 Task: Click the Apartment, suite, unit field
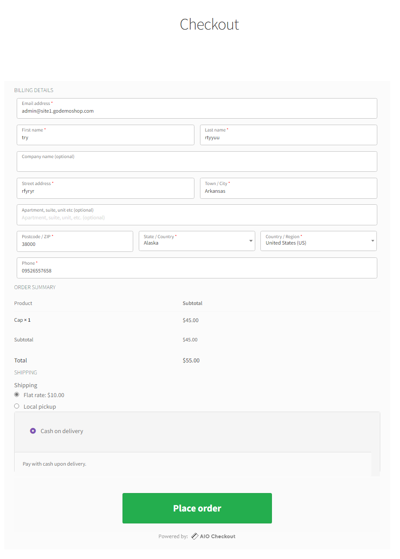coord(197,215)
